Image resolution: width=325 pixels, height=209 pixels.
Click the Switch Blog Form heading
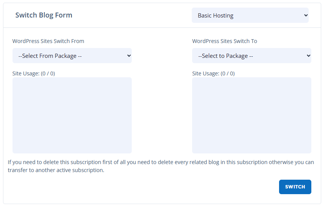(44, 15)
